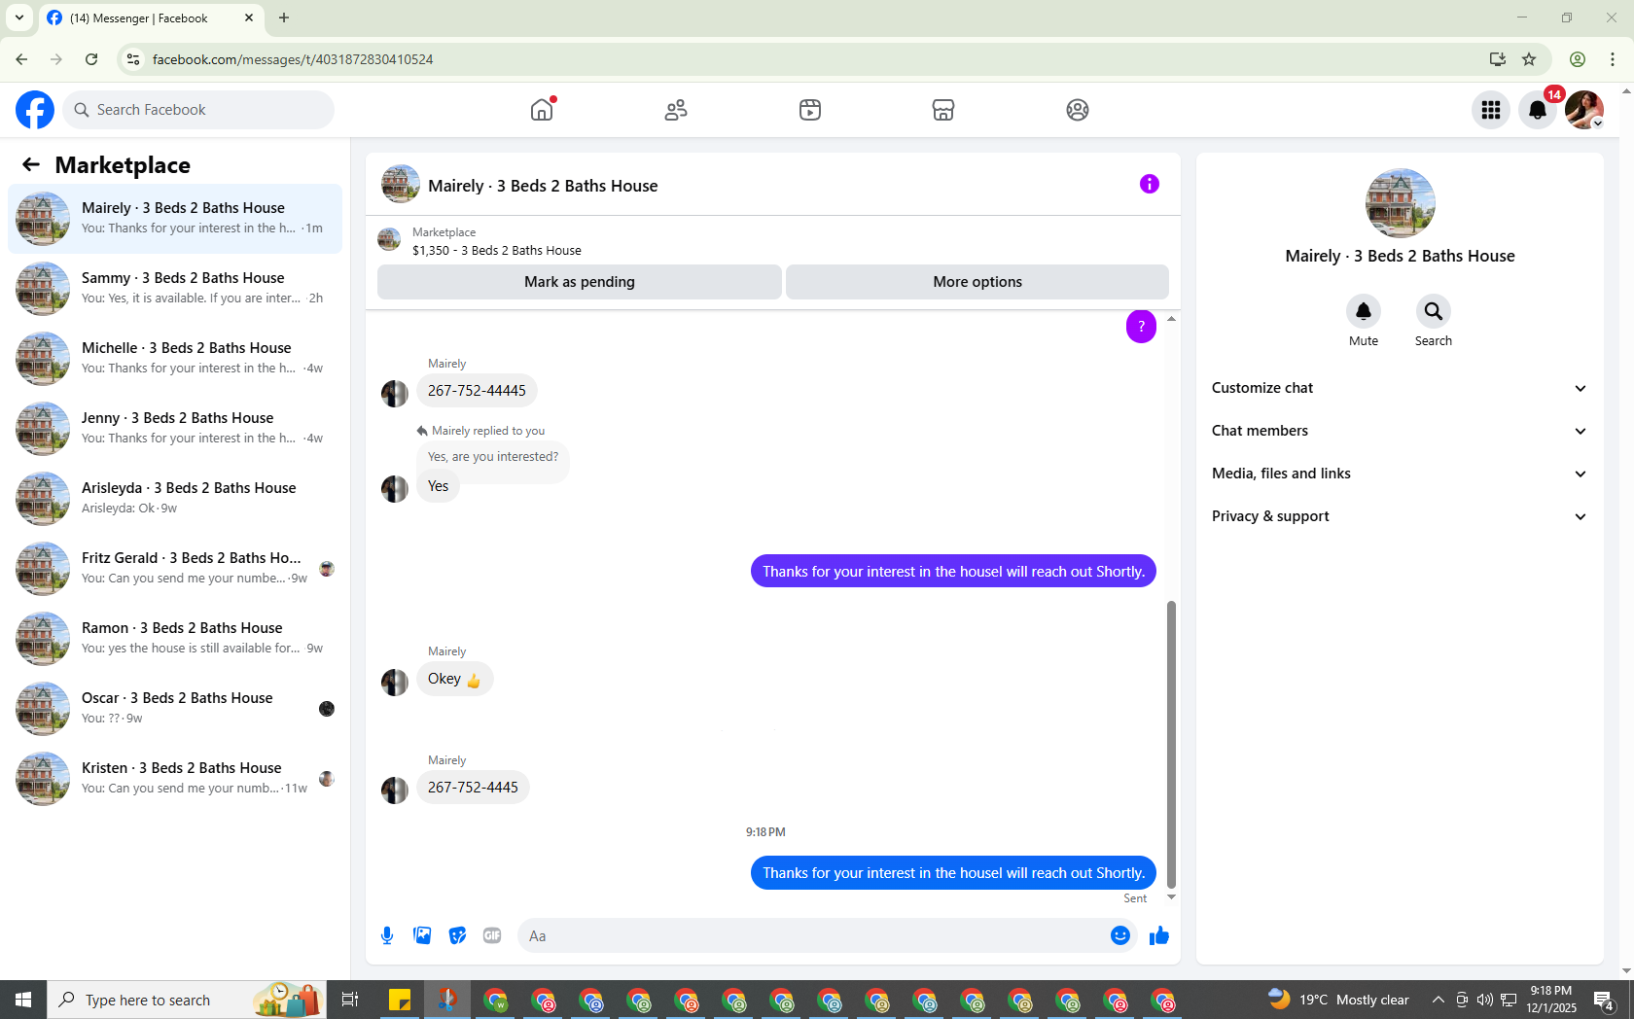Open the Windows Start menu

click(23, 1000)
